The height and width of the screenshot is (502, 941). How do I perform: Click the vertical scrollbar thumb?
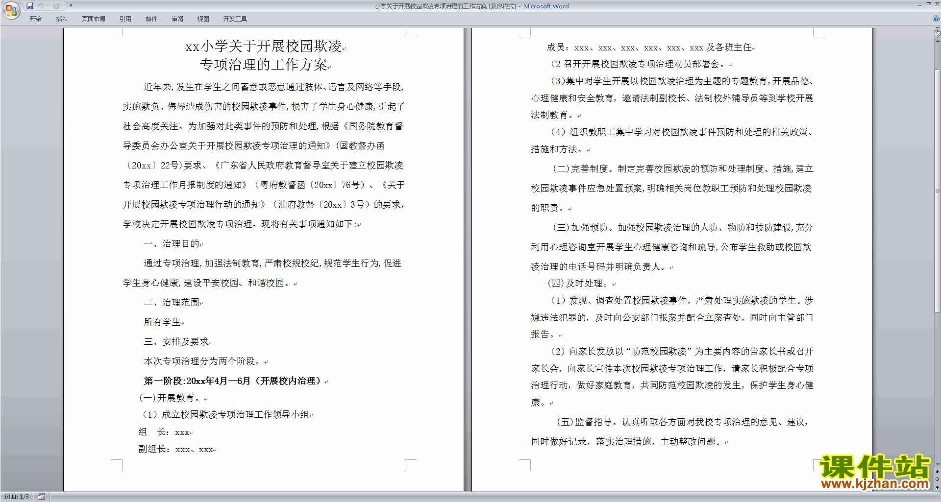pos(937,191)
